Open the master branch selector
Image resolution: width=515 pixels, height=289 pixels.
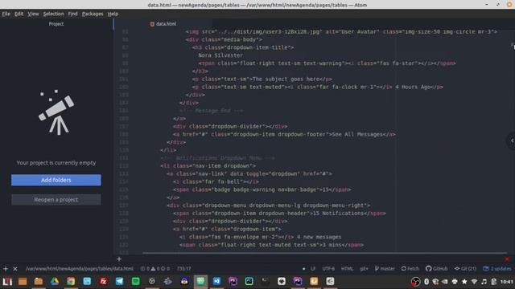pos(385,269)
